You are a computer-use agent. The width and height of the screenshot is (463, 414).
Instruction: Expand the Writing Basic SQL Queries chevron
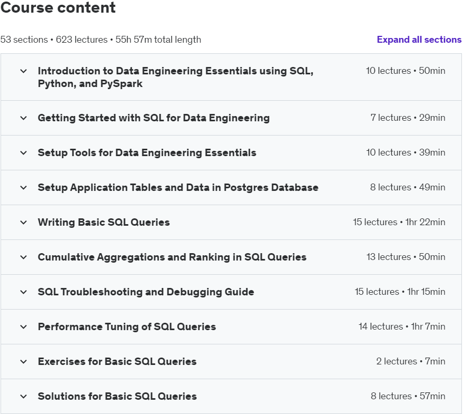coord(23,223)
